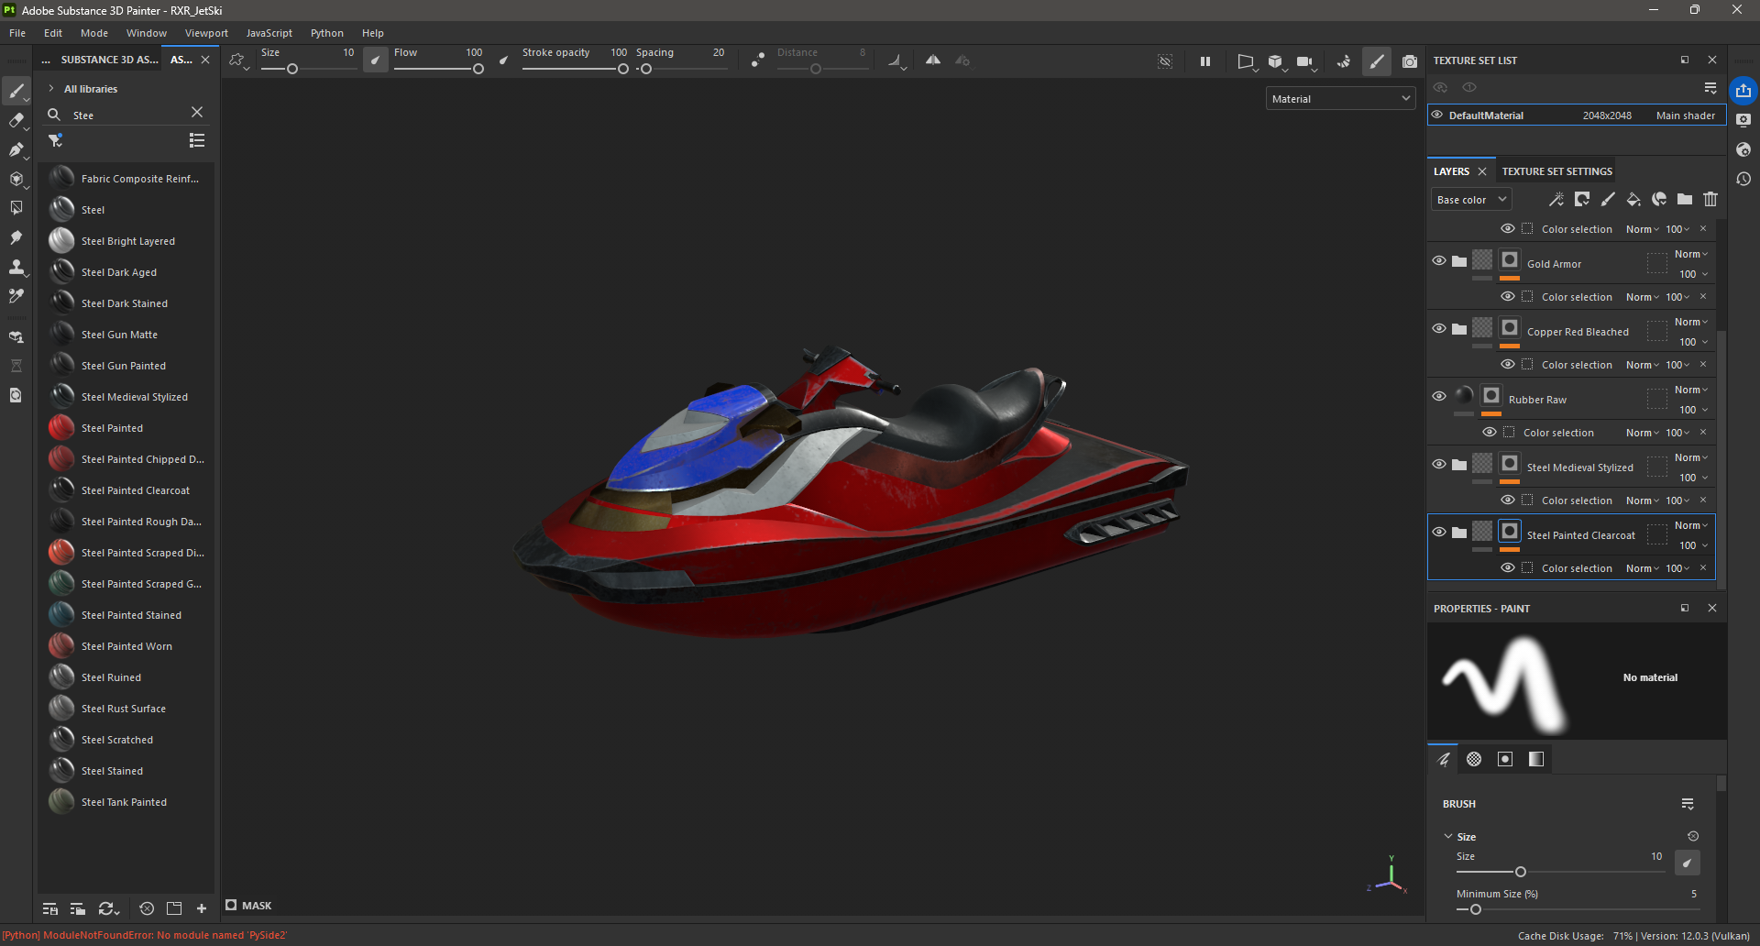The image size is (1760, 946).
Task: Hide the Steel Medieval Stylized layer
Action: coord(1439,464)
